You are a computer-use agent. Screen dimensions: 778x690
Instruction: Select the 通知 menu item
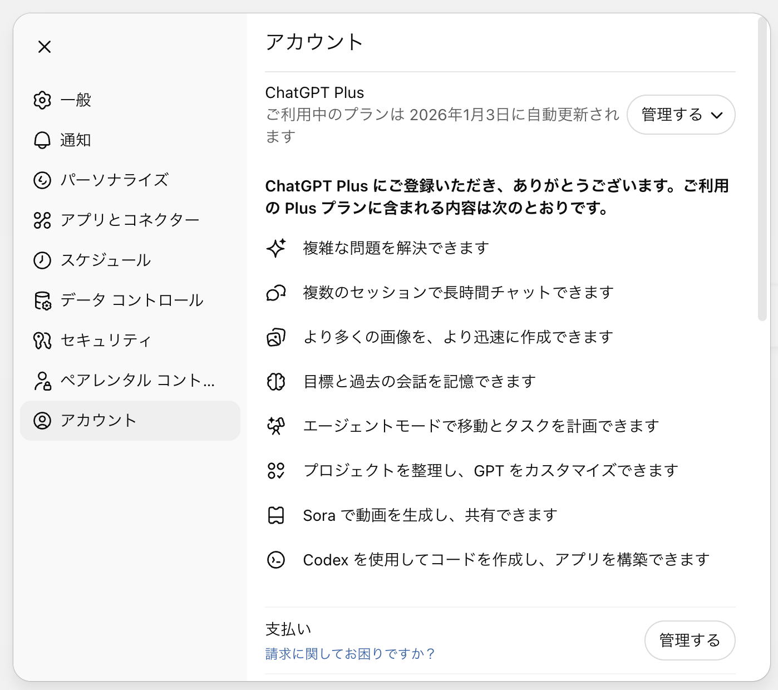coord(76,140)
